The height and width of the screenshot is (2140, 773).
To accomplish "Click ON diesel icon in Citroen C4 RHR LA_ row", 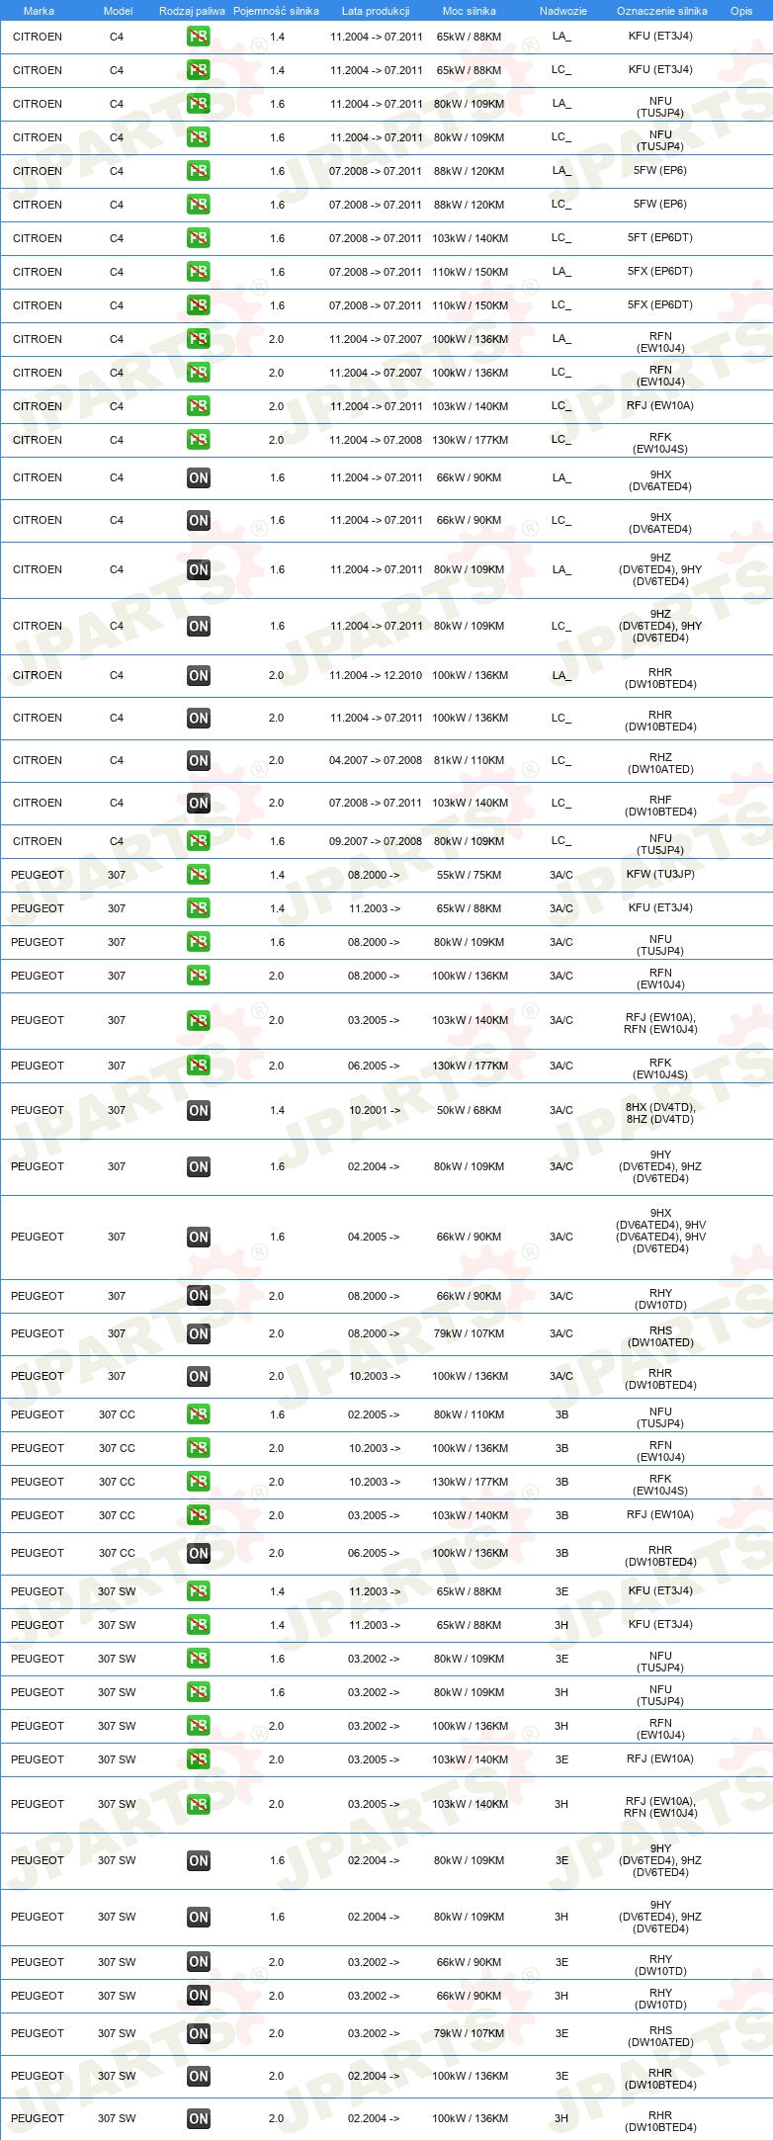I will click(x=198, y=676).
